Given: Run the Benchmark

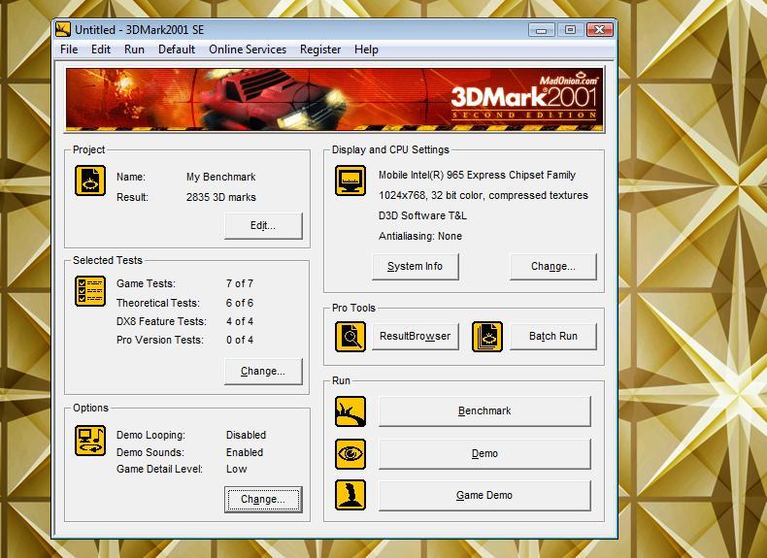Looking at the screenshot, I should click(x=484, y=410).
